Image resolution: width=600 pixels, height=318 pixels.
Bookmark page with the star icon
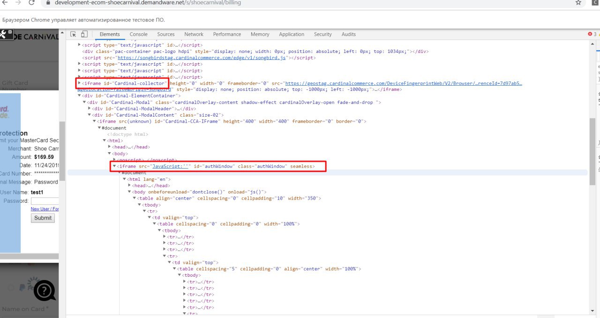pos(578,2)
